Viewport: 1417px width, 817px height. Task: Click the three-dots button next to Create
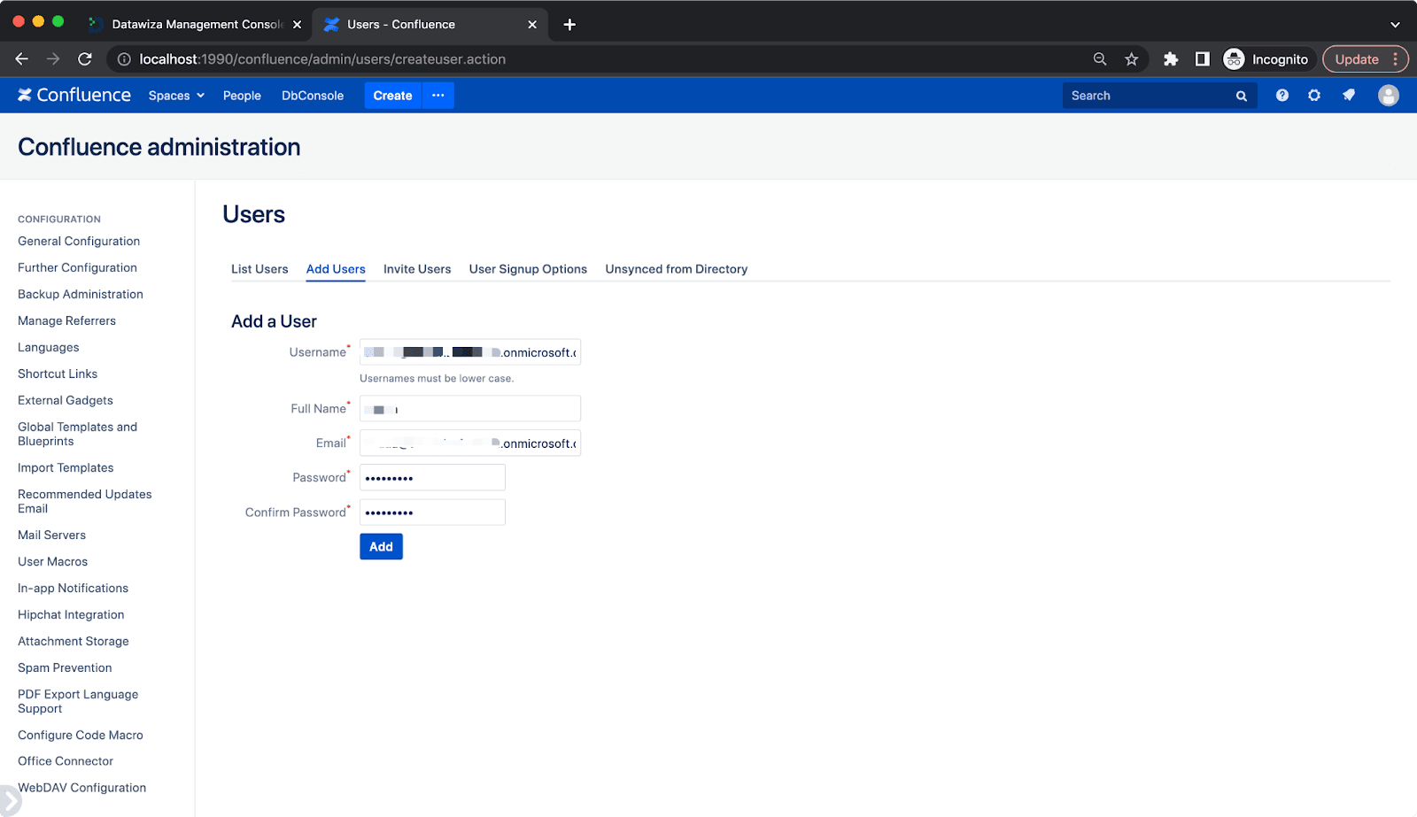(437, 95)
